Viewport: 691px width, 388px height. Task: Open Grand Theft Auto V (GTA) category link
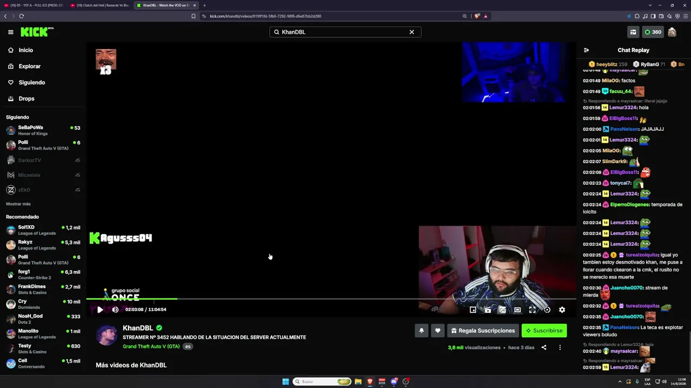coord(151,347)
